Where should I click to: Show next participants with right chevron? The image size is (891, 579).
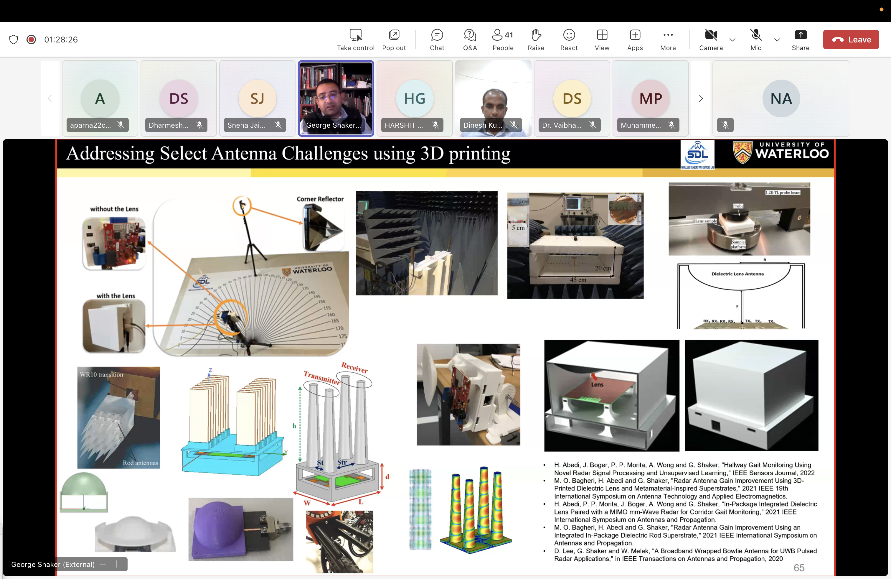(700, 98)
